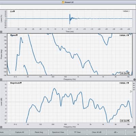Click the Capture All button
The image size is (136, 136).
19,132
